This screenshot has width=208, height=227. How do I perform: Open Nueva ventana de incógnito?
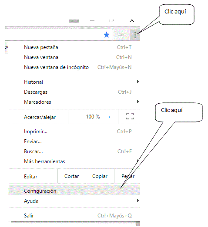coord(74,67)
